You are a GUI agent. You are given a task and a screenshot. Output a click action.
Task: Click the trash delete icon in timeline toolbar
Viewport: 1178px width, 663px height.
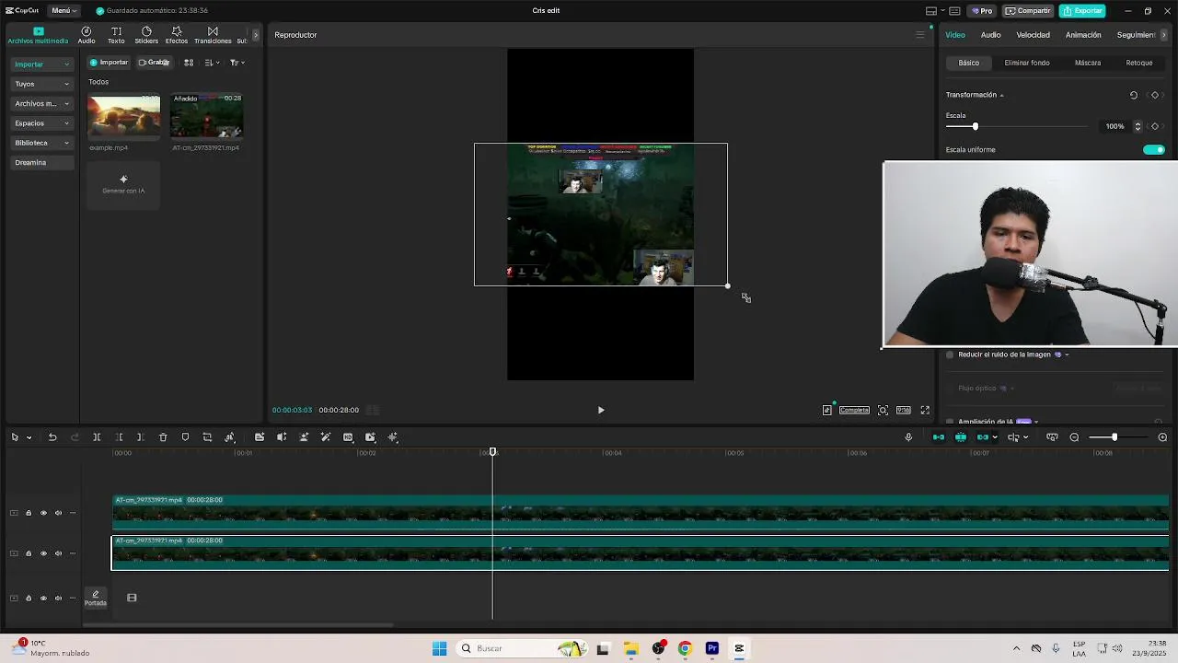point(163,437)
